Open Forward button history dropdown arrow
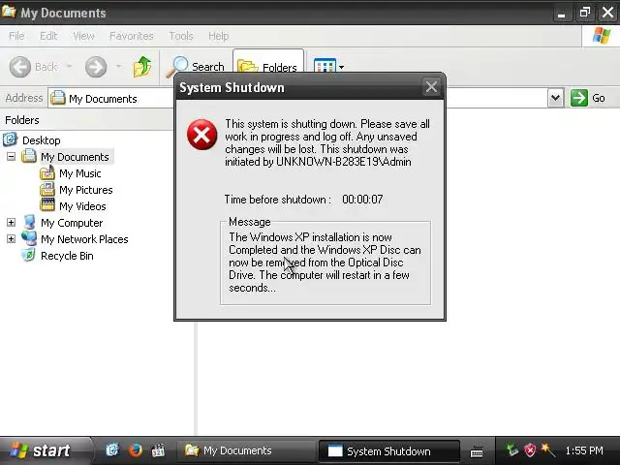The height and width of the screenshot is (465, 620). (118, 66)
